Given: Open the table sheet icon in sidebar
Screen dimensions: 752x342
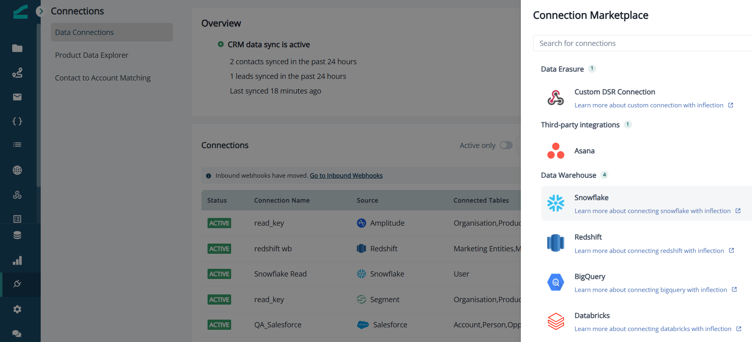Looking at the screenshot, I should pos(17,219).
